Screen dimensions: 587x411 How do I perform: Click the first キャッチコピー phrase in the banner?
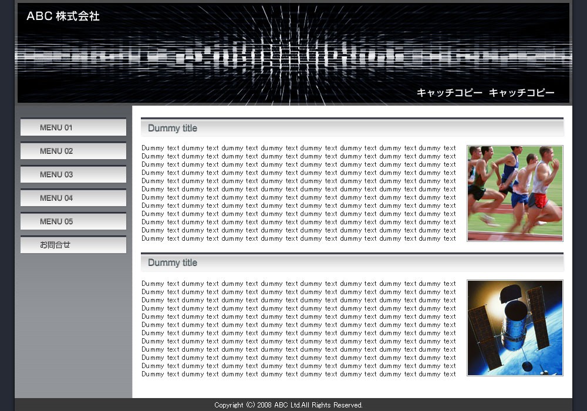point(449,93)
